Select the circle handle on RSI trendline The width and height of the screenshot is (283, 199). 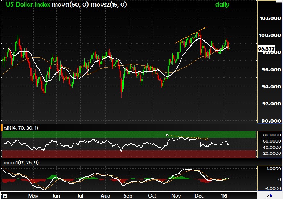[x=207, y=139]
